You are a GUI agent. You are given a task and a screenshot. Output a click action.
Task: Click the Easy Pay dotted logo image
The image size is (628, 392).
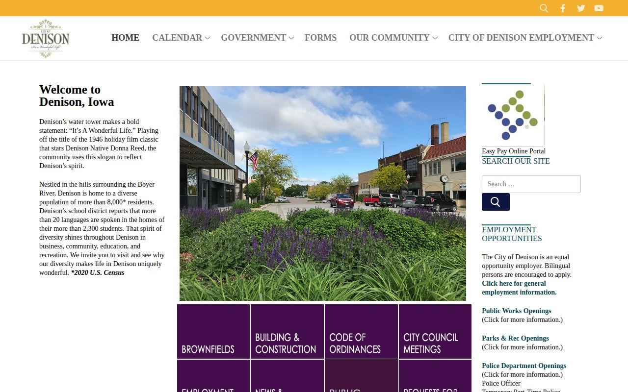[x=513, y=116]
